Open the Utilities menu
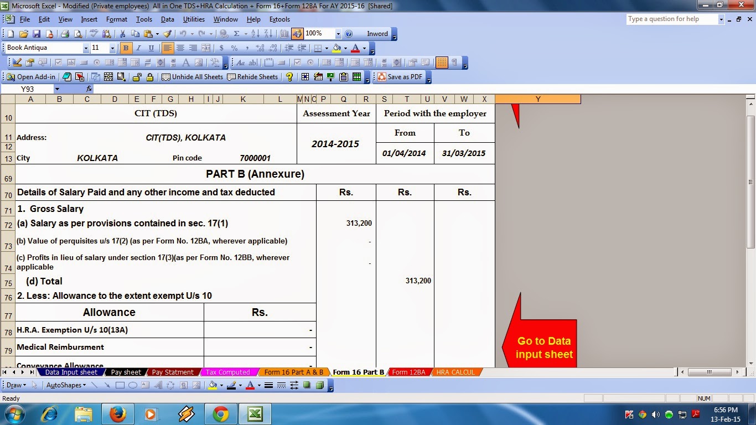Image resolution: width=756 pixels, height=425 pixels. point(194,19)
